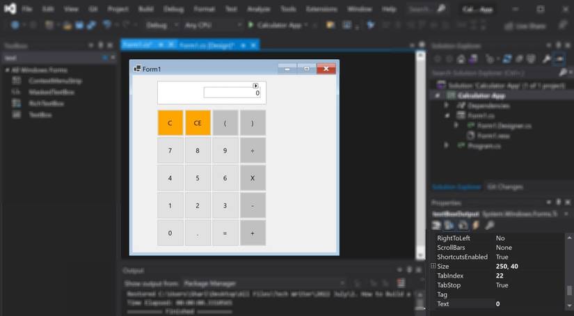Select RichTextBox in the Toolbox
Image resolution: width=574 pixels, height=316 pixels.
(46, 103)
